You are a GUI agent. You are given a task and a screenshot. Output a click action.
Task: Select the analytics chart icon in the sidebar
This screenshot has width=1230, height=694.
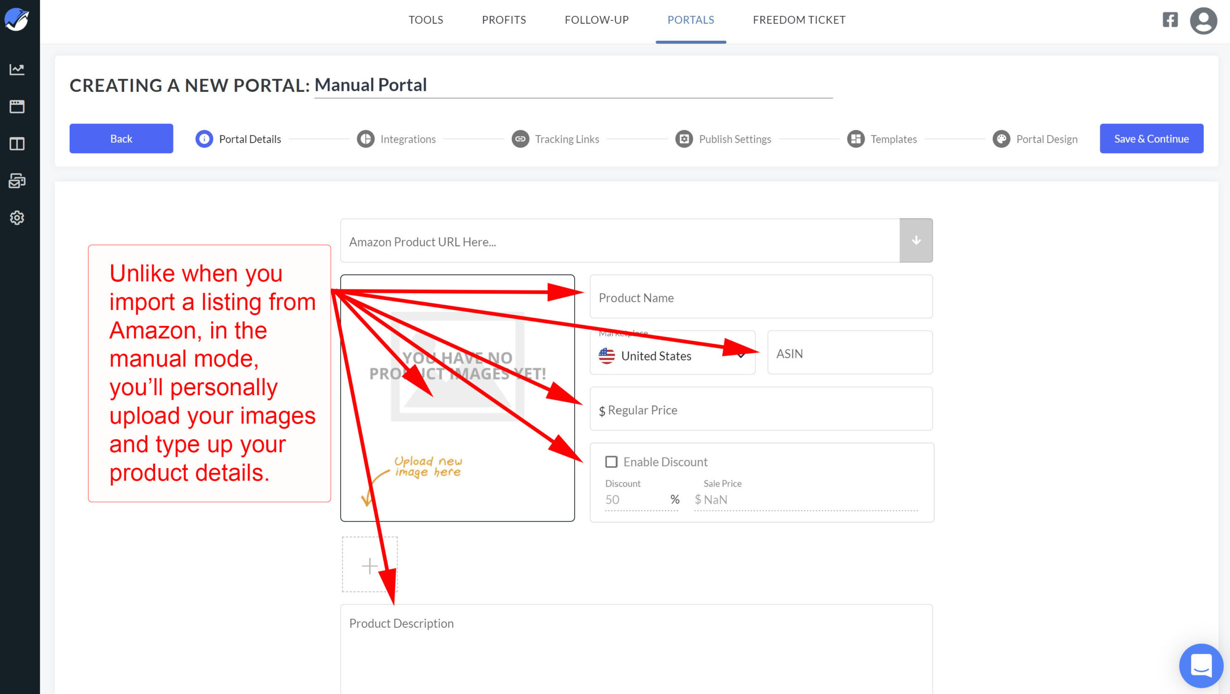(17, 69)
